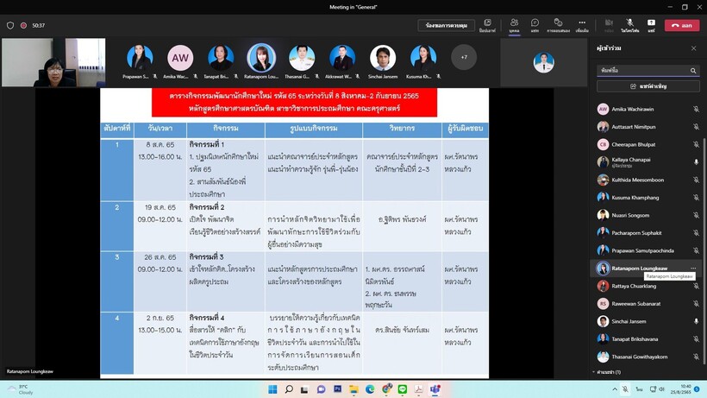The image size is (707, 398).
Task: Click the search magnifier in the participants panel
Action: (x=692, y=71)
